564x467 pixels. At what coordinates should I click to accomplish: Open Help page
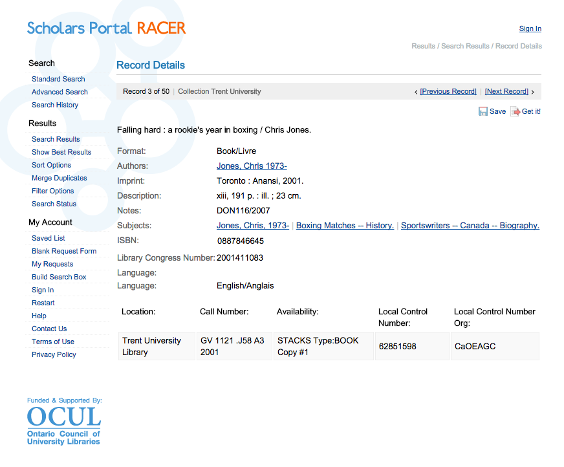(x=39, y=316)
